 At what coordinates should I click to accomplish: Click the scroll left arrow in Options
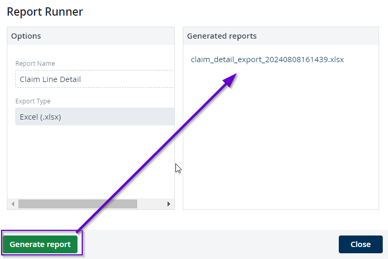point(13,204)
